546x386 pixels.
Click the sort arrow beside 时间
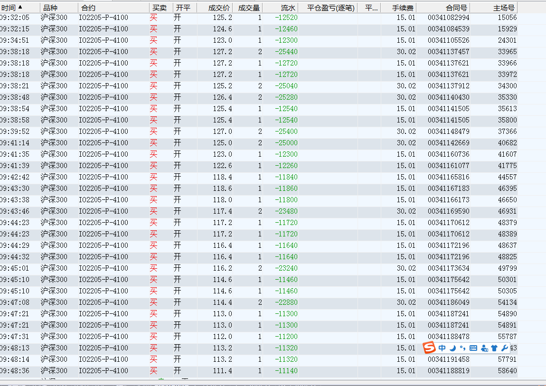pyautogui.click(x=20, y=7)
